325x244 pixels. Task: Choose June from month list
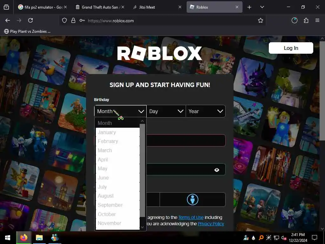[117, 178]
